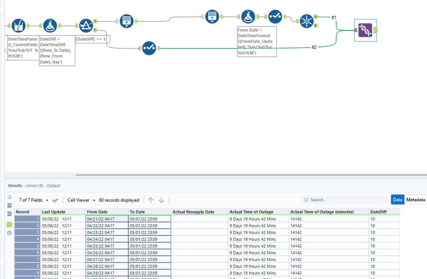Click the Unique tool D output anchor
427x279 pixels.
click(315, 25)
